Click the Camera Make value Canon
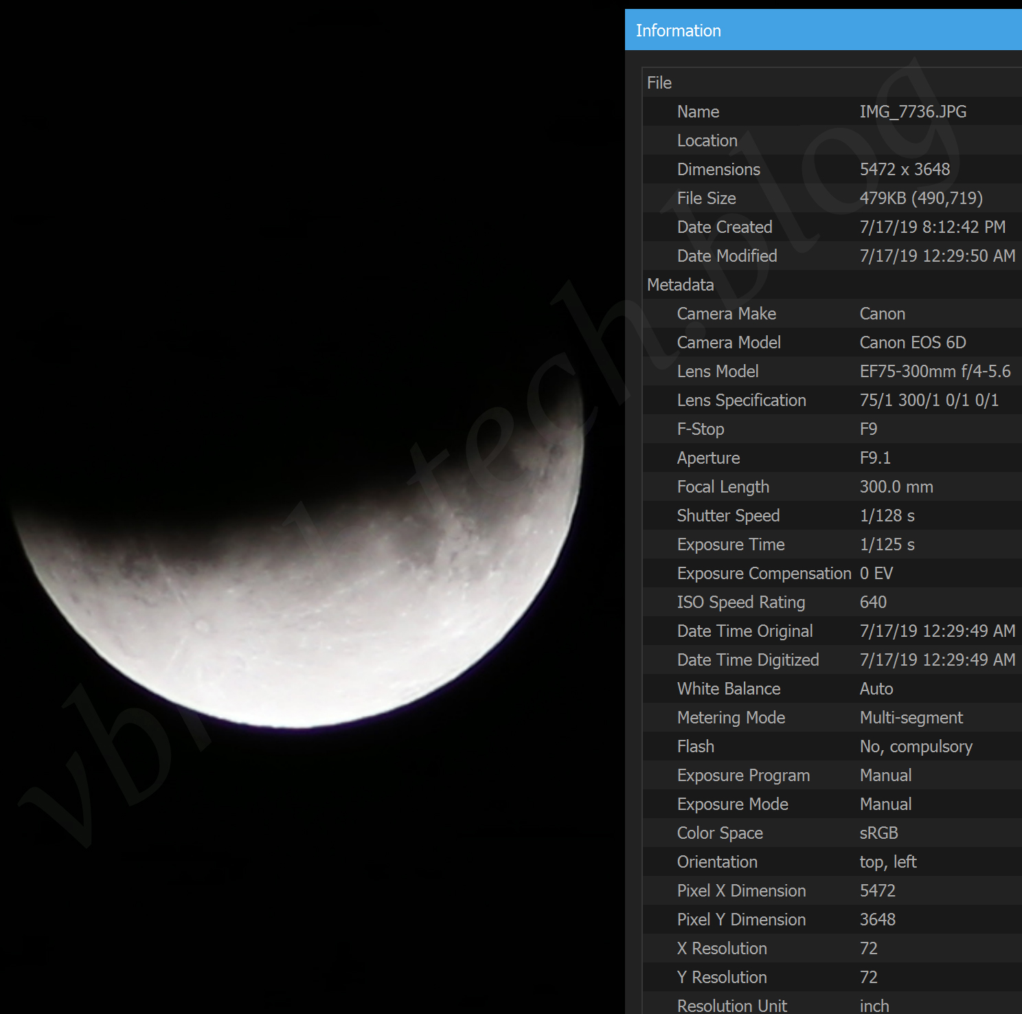Viewport: 1022px width, 1014px height. tap(882, 314)
